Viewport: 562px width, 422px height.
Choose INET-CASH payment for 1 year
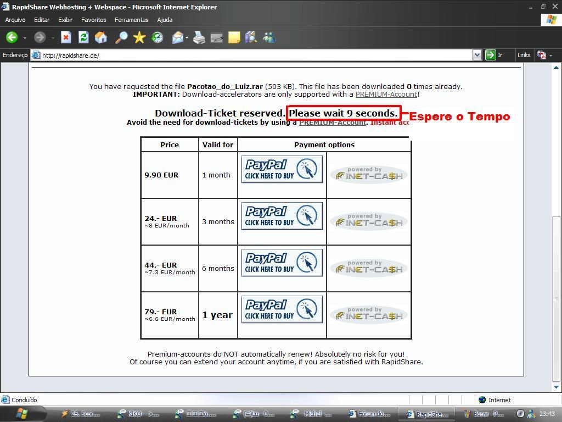tap(369, 314)
